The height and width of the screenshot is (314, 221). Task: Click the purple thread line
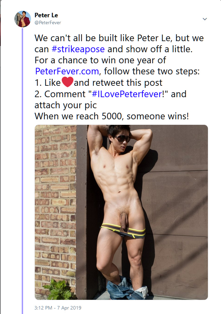point(22,170)
